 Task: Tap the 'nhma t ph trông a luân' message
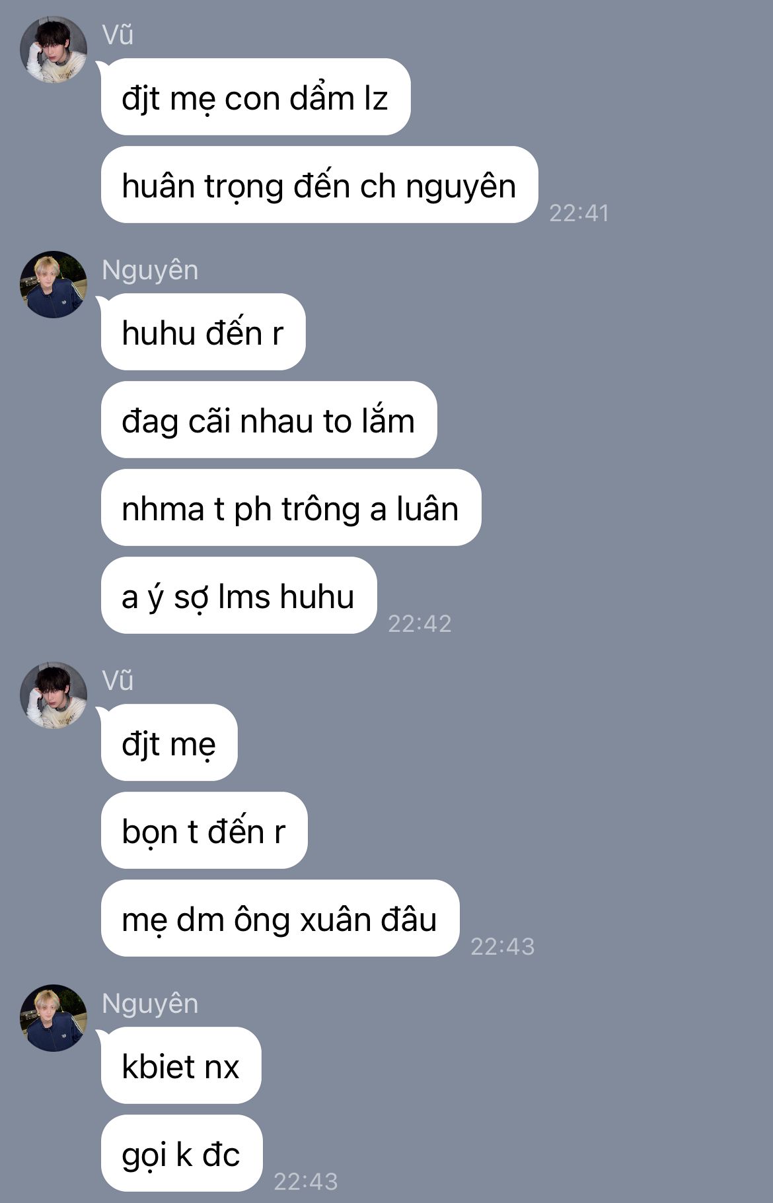pos(291,507)
